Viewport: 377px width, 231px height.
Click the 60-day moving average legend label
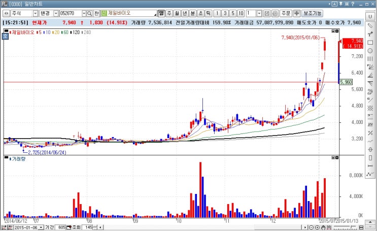64,32
